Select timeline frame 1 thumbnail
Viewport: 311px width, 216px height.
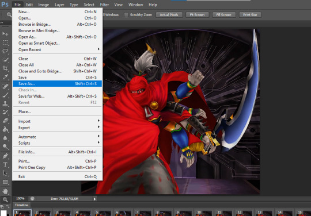tap(22, 213)
